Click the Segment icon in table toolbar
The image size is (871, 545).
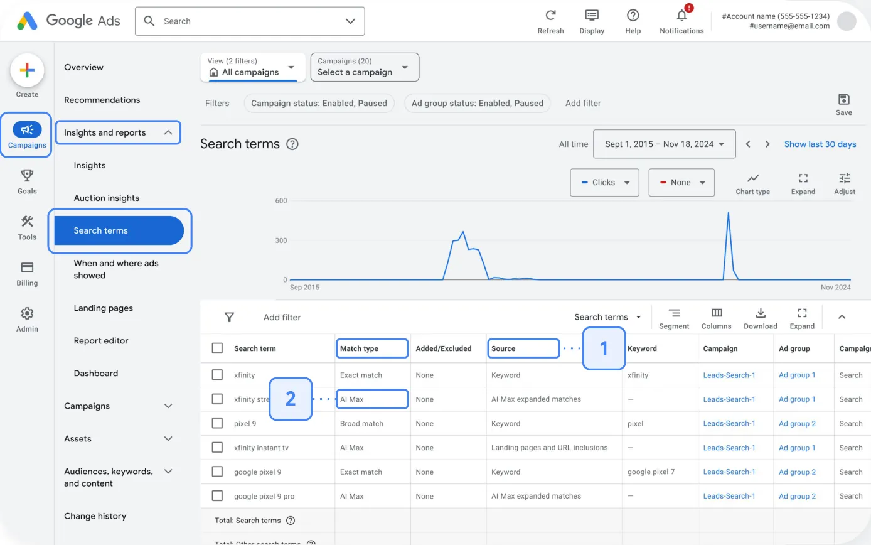[674, 313]
